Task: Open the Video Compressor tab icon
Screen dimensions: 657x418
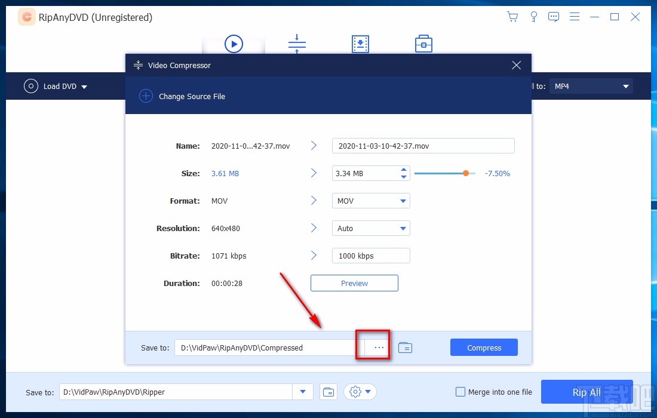Action: point(297,44)
